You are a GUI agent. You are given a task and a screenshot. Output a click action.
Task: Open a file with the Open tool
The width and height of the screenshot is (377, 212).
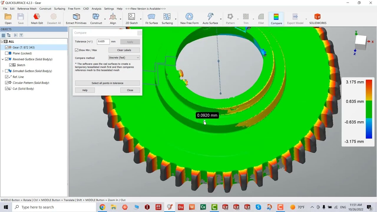[x=8, y=19]
